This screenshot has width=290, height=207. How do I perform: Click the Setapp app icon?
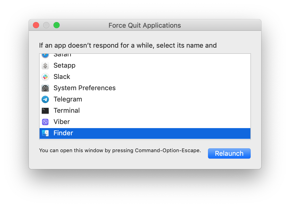click(x=45, y=66)
